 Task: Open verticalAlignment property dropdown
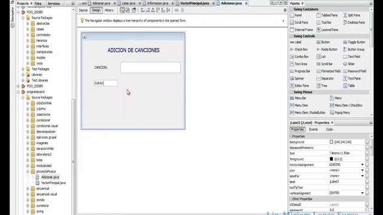click(x=363, y=193)
